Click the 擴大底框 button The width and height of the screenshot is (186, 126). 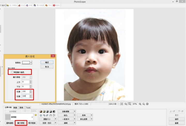[x=21, y=123]
